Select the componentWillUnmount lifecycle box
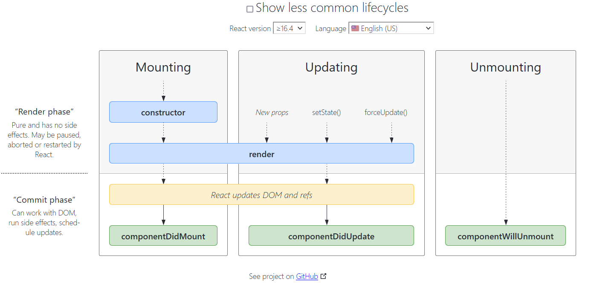 pyautogui.click(x=505, y=235)
